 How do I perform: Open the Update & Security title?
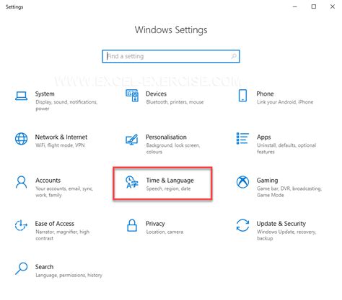click(281, 224)
